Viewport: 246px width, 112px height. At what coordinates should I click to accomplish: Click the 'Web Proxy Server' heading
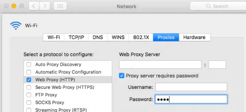point(140,54)
